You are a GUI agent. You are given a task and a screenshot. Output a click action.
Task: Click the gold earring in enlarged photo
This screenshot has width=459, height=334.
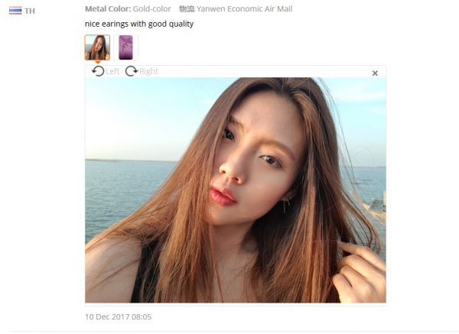point(285,204)
